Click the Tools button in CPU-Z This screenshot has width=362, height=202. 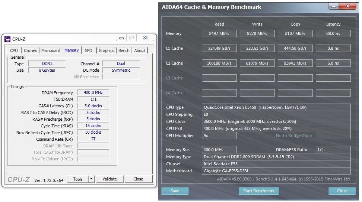78,179
